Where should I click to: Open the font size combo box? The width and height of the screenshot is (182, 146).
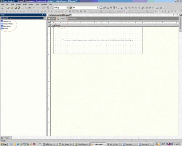coord(151,11)
